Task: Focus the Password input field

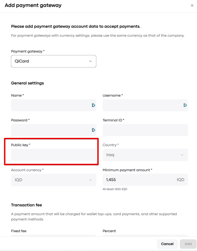Action: click(54, 130)
